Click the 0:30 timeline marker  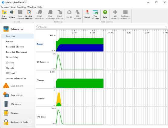111,32
